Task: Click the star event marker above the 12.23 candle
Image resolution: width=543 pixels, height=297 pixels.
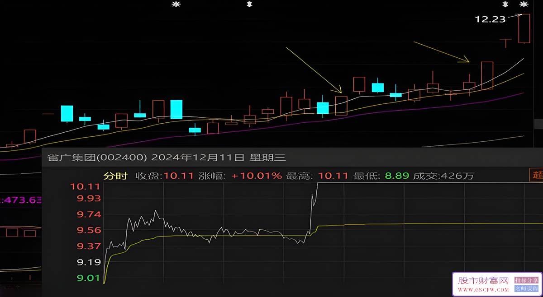Action: (x=524, y=5)
